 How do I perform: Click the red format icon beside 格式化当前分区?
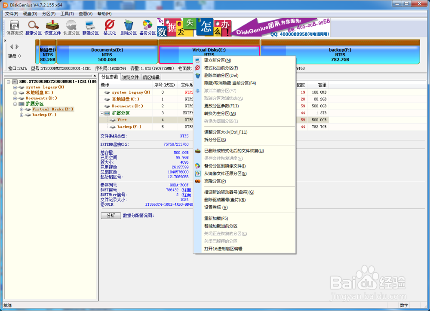tap(198, 68)
